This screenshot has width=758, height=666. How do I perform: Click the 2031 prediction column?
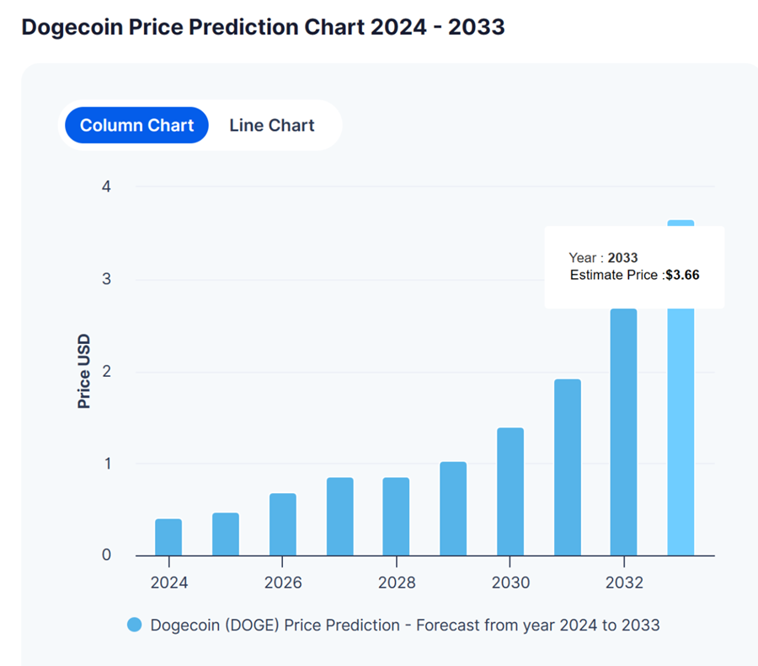[x=568, y=467]
